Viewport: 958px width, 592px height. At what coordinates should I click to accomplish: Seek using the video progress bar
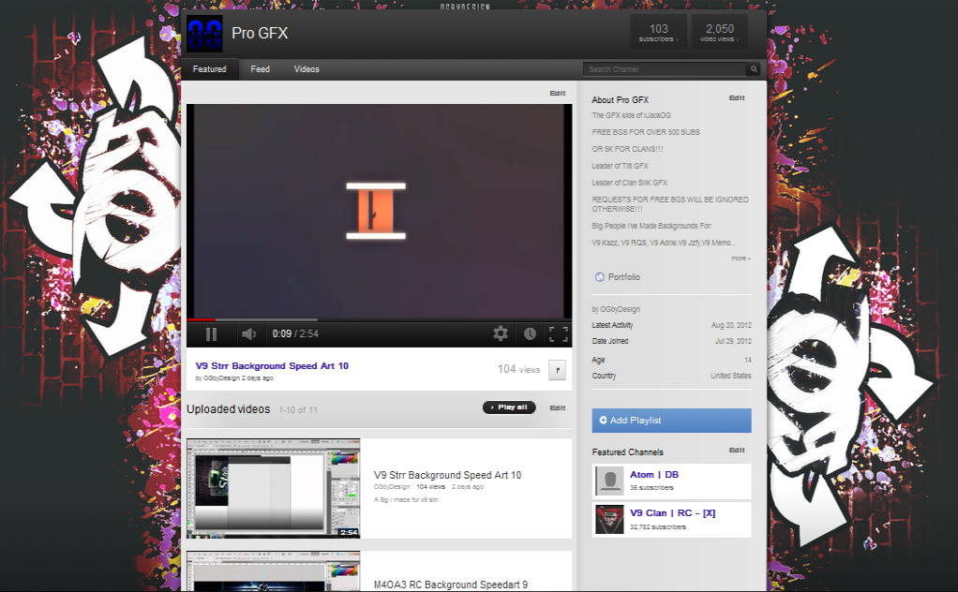click(380, 319)
